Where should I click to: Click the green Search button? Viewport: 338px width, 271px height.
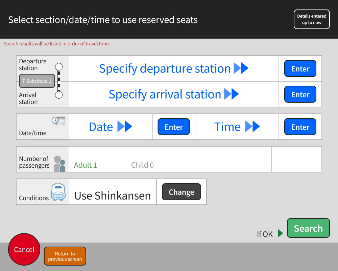308,228
